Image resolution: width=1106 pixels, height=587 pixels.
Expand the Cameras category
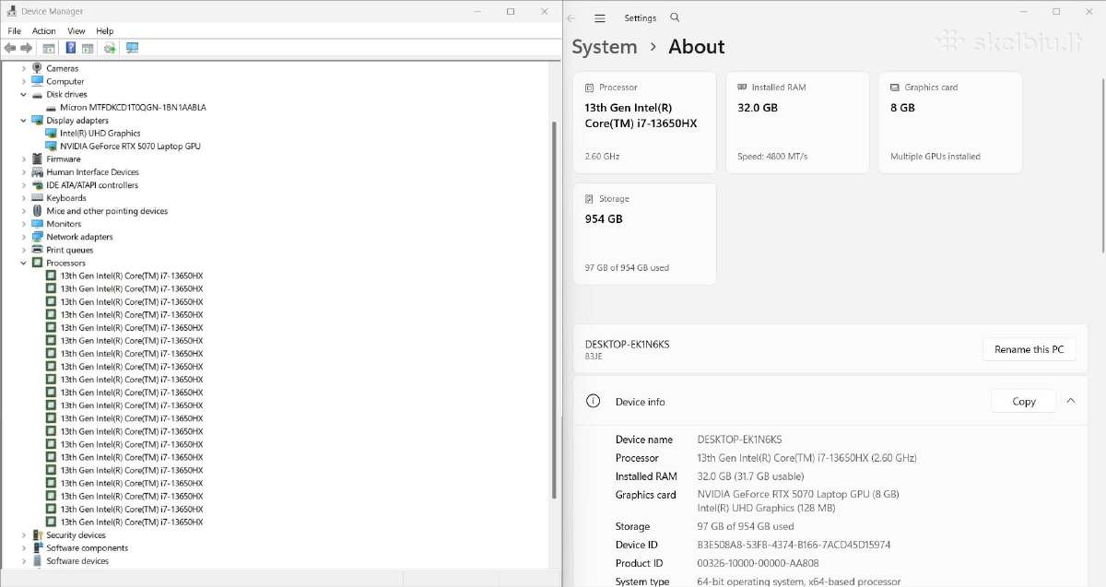pyautogui.click(x=24, y=68)
